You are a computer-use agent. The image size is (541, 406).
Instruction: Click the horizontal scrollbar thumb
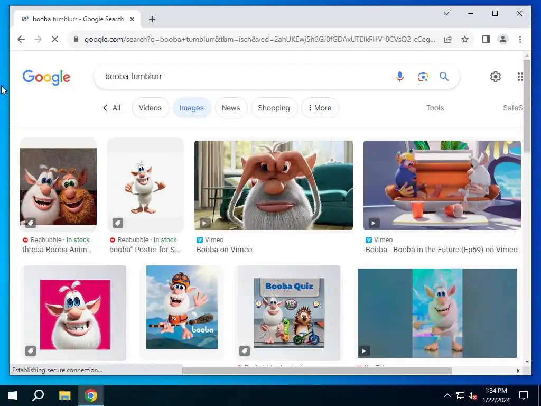[x=317, y=371]
